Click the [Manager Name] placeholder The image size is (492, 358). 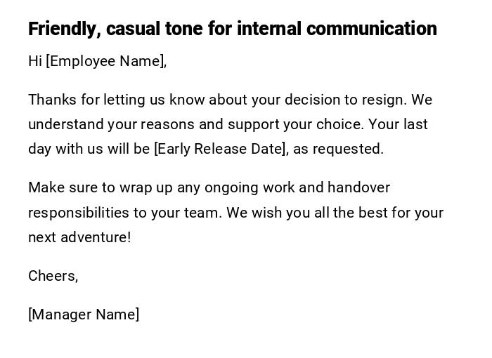pyautogui.click(x=84, y=314)
